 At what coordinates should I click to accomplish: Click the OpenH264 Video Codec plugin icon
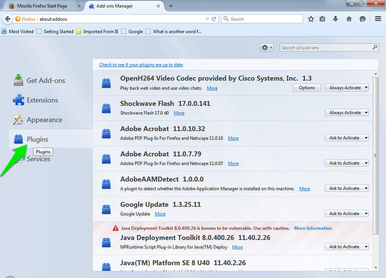tap(106, 83)
